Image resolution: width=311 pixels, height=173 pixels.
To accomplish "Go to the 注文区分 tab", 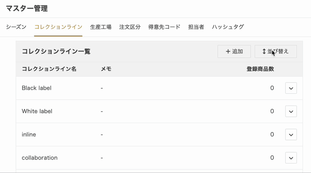I will point(130,27).
